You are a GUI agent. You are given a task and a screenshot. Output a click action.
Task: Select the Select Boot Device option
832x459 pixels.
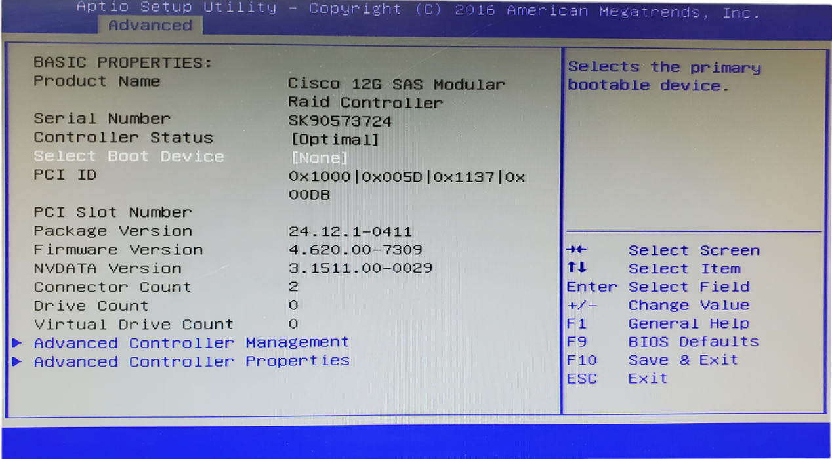click(x=129, y=156)
